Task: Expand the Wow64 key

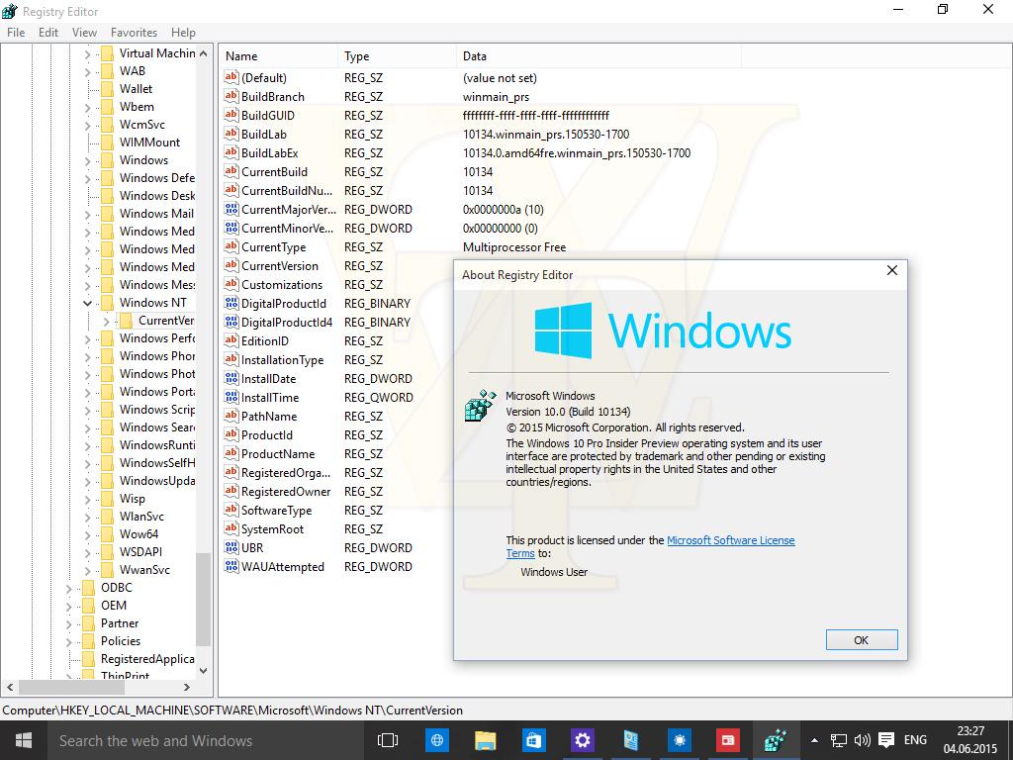Action: [x=87, y=534]
